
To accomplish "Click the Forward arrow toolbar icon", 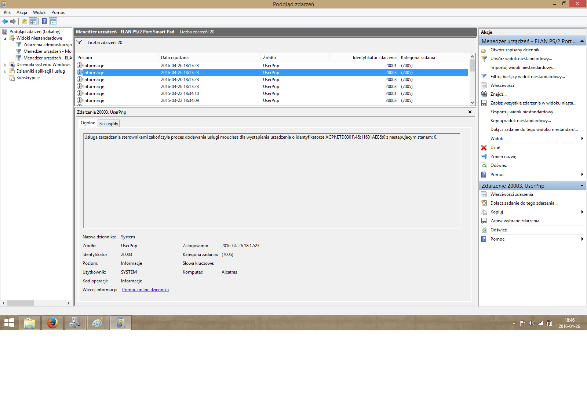I will coord(13,21).
